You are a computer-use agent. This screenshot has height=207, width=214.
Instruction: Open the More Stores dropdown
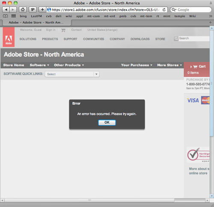(169, 65)
